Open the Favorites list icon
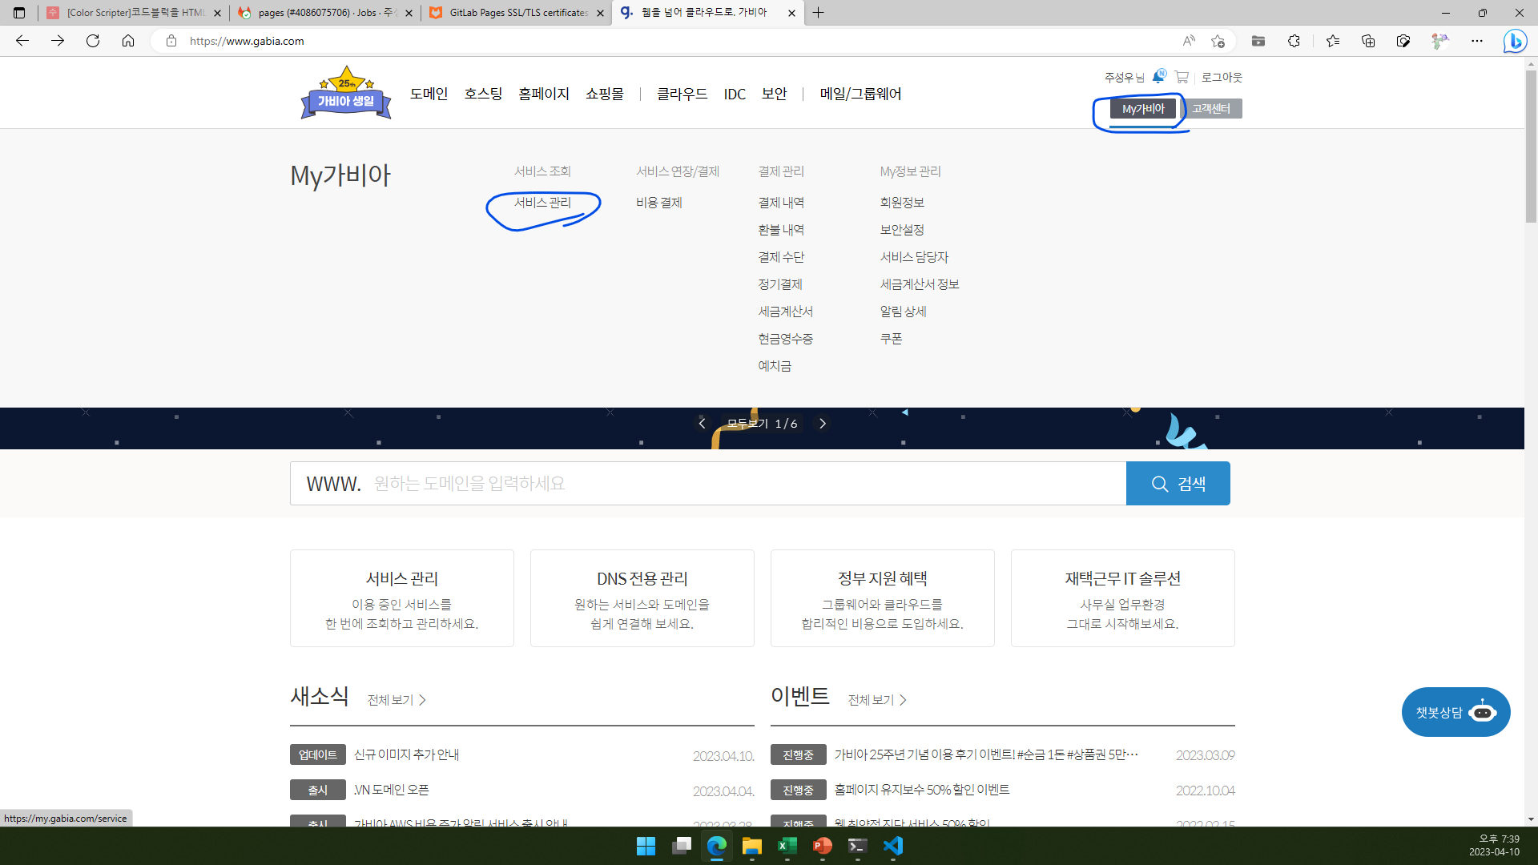The height and width of the screenshot is (865, 1538). tap(1333, 41)
